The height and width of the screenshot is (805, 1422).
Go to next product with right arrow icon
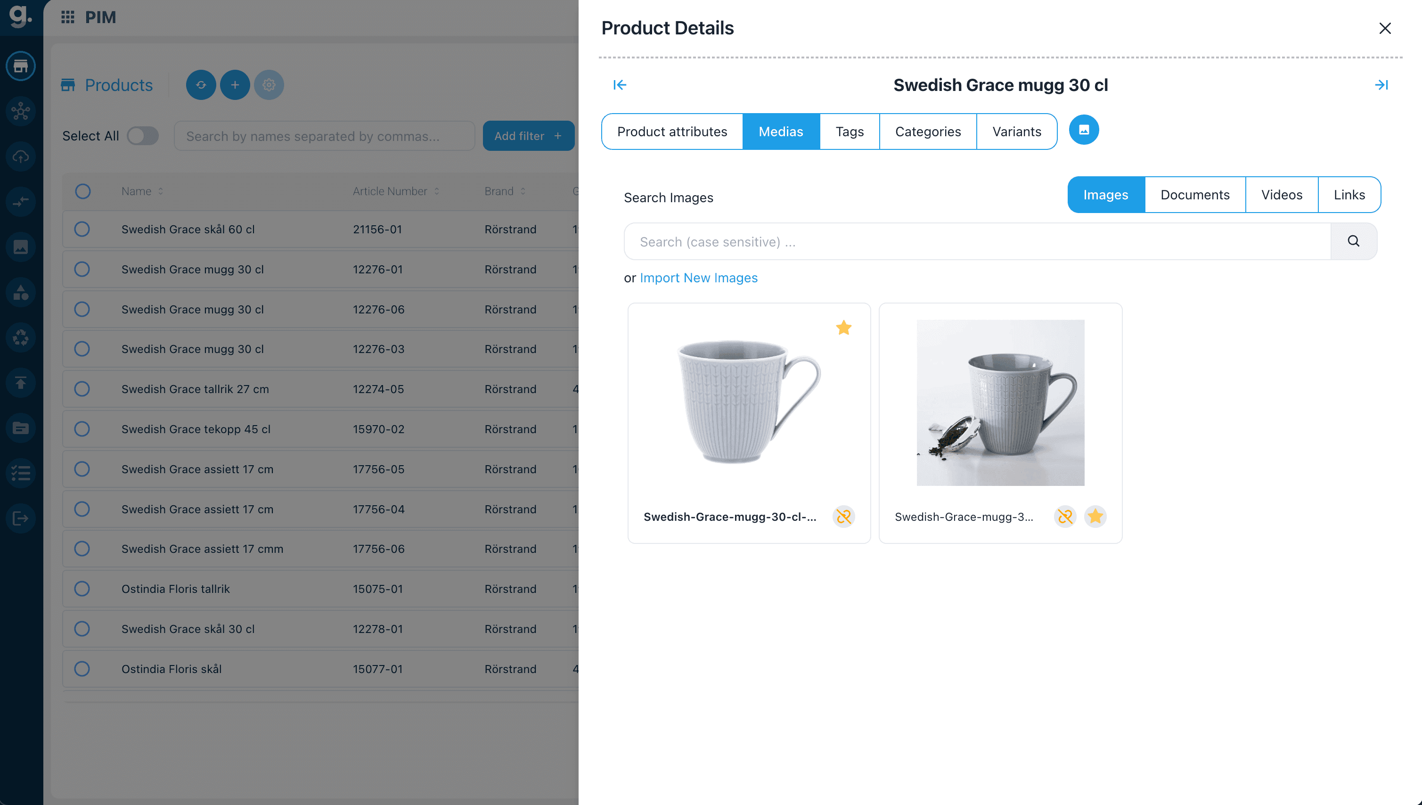pyautogui.click(x=1381, y=84)
